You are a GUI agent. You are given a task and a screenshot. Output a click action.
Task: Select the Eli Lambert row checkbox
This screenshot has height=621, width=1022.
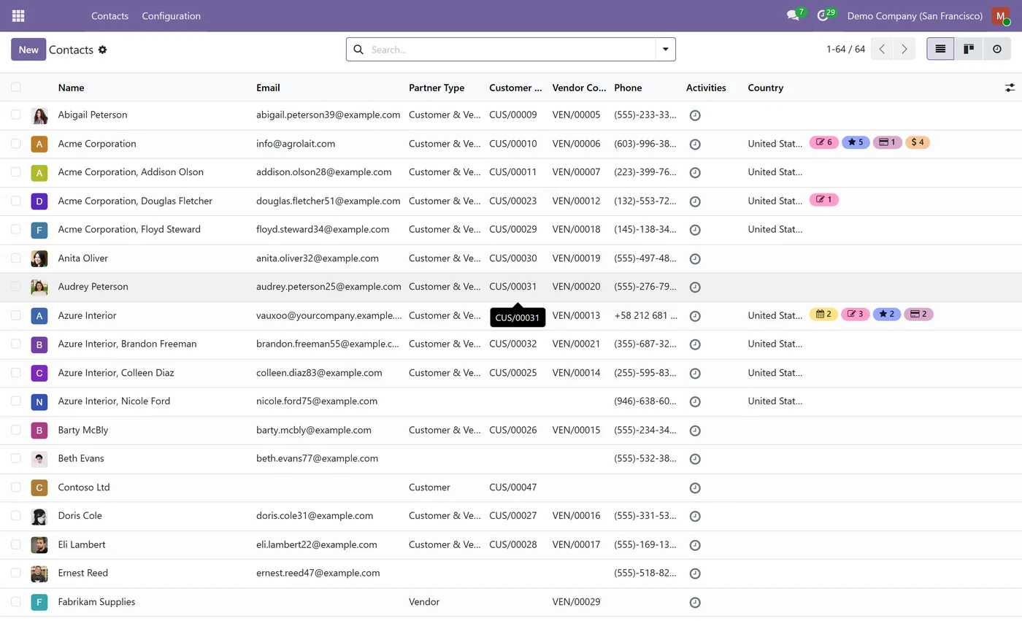[x=16, y=544]
